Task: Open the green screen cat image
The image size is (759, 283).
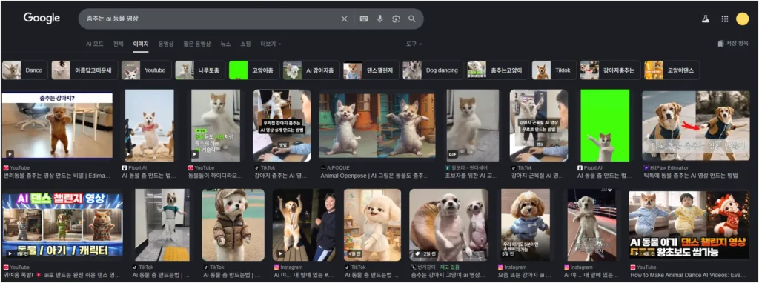Action: click(x=605, y=125)
